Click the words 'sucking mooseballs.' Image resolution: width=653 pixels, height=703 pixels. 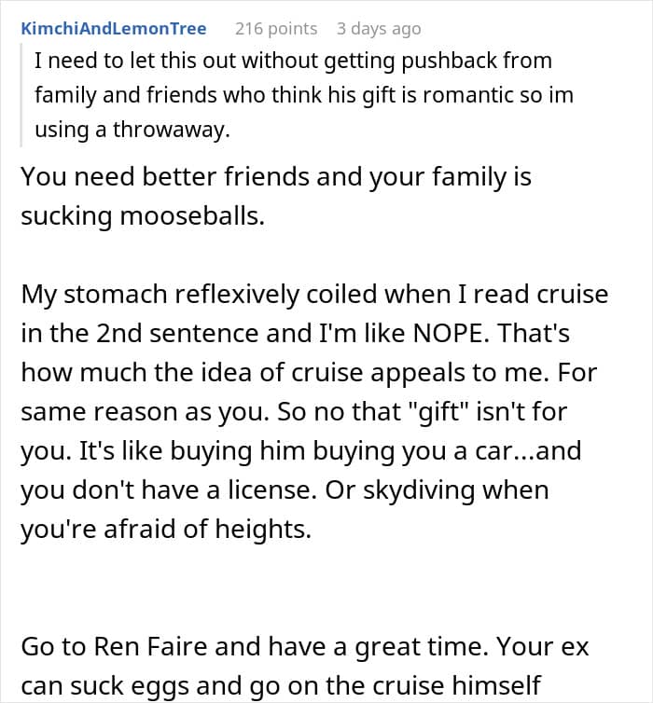(143, 215)
